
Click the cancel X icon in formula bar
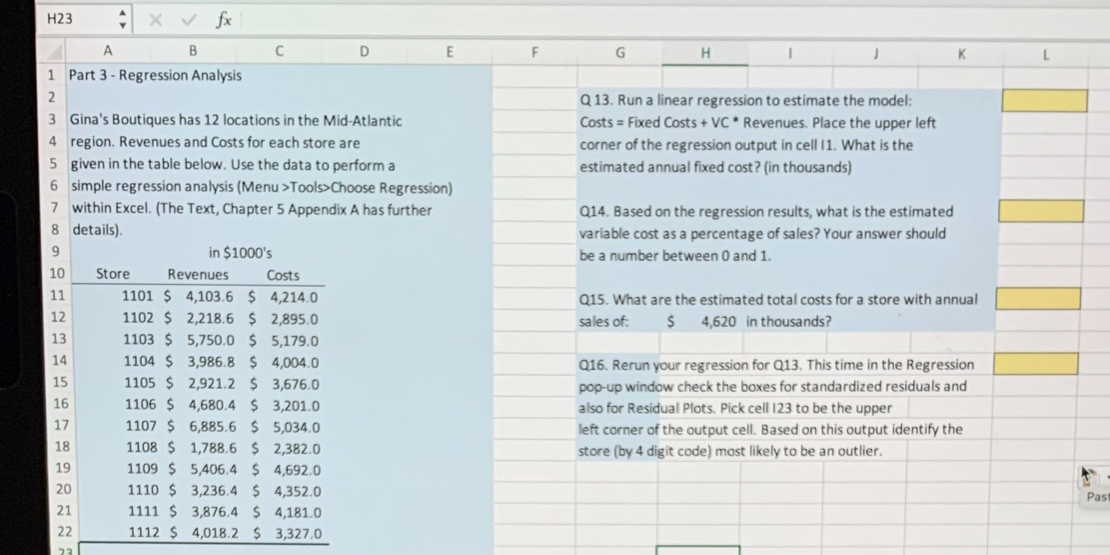click(x=155, y=20)
